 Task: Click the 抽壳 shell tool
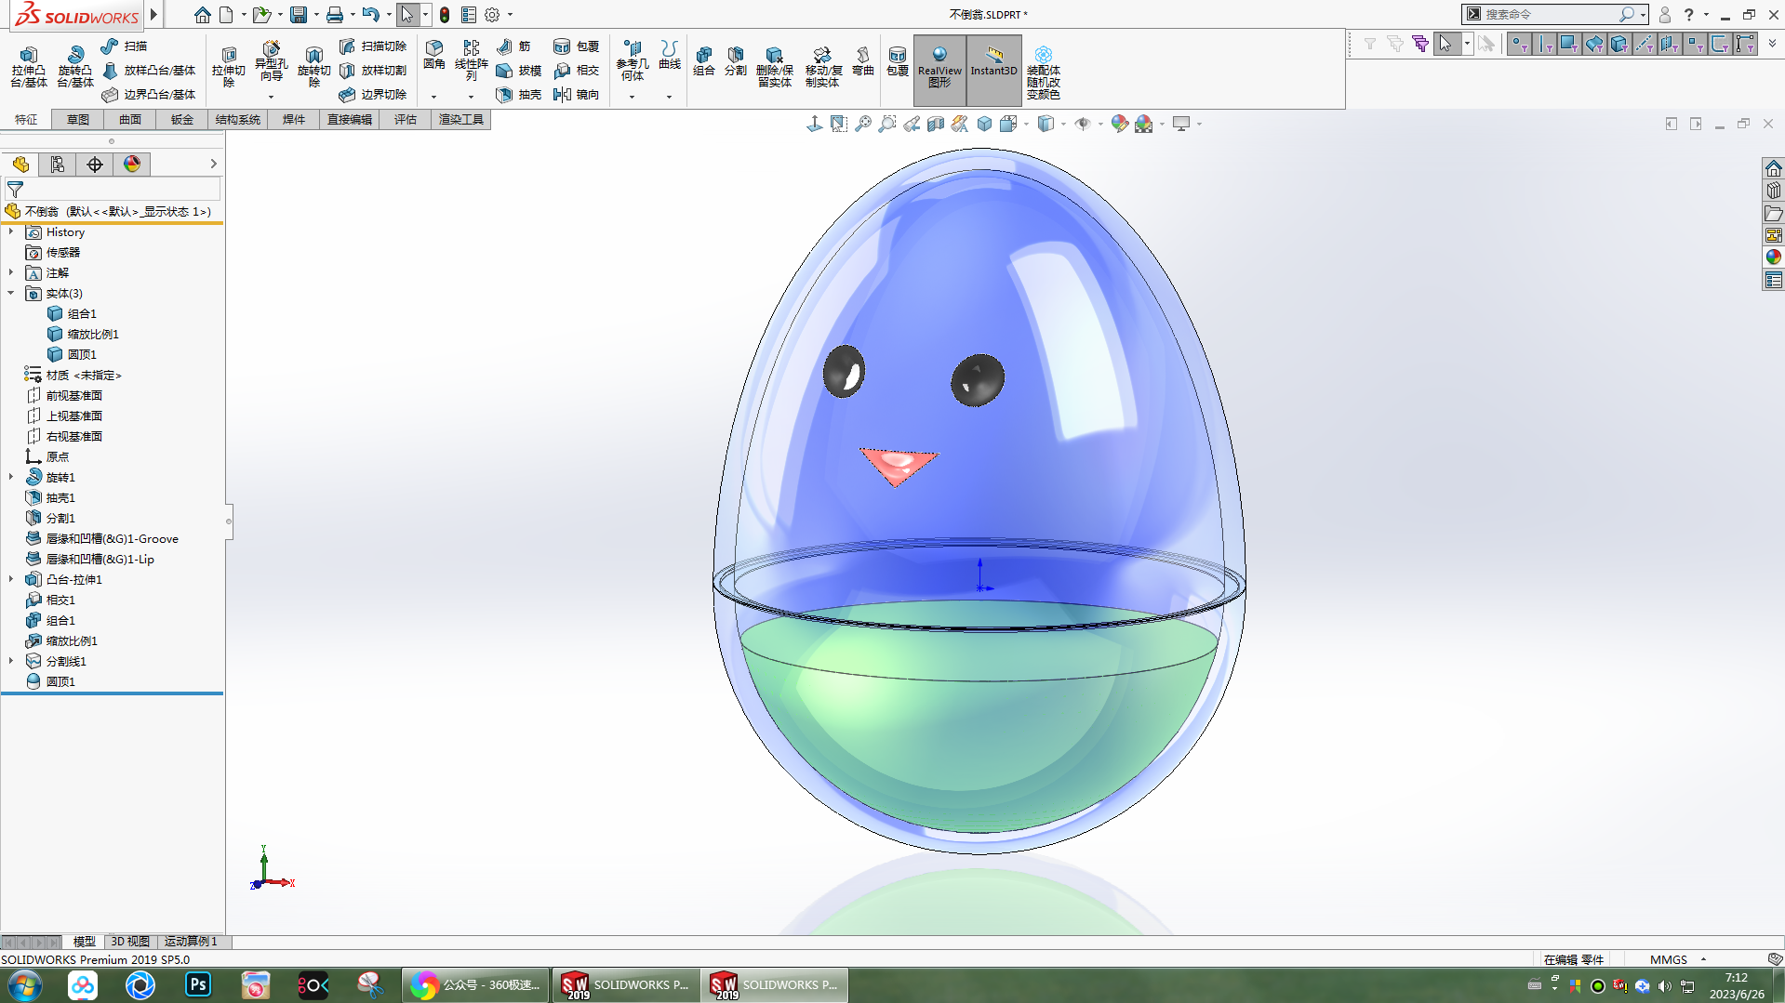pos(519,94)
